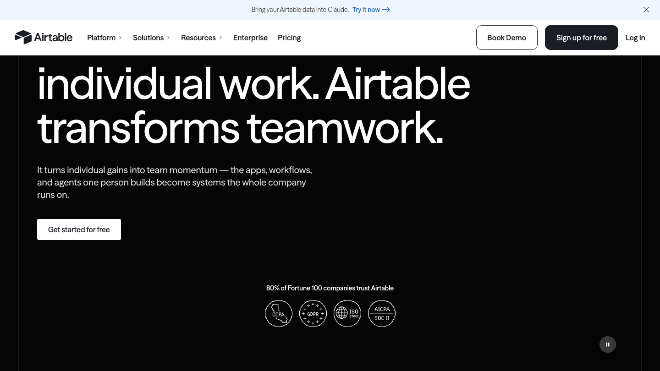This screenshot has width=660, height=371.
Task: Dismiss the Claude announcement banner
Action: coord(646,10)
